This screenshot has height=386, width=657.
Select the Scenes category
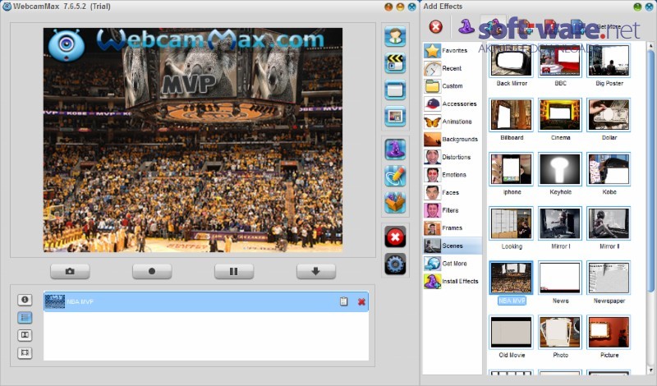[453, 246]
